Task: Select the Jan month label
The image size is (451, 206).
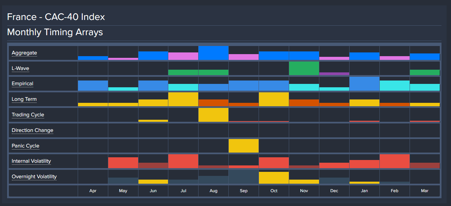Action: coord(364,191)
